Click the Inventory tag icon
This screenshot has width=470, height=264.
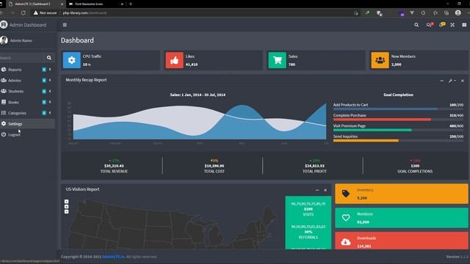point(346,194)
